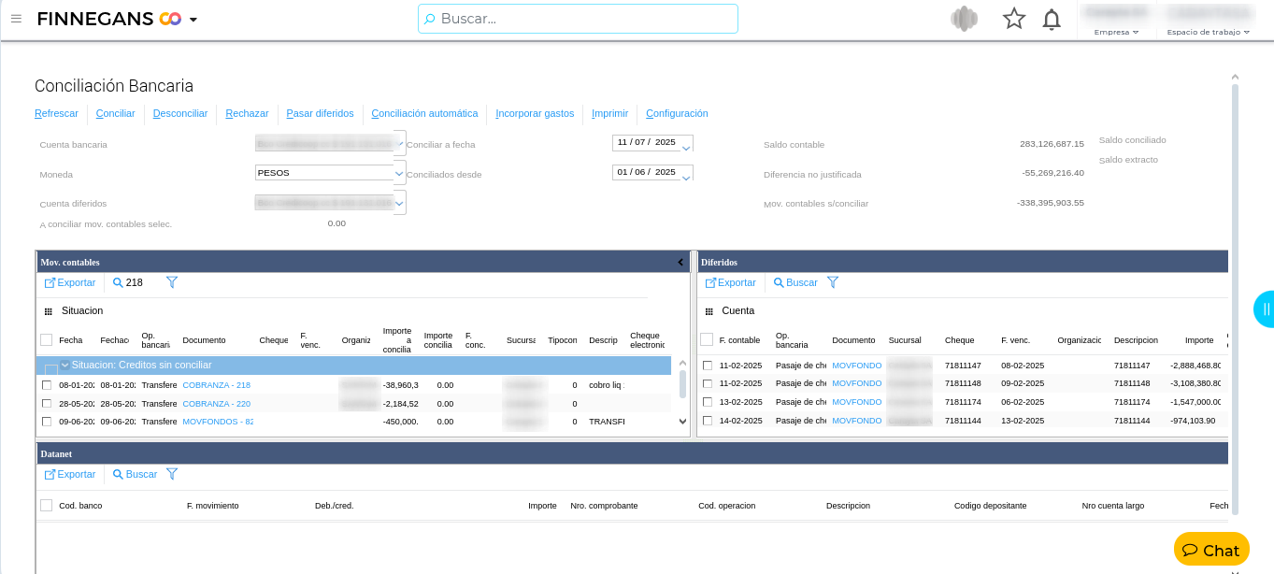Screen dimensions: 1274x574
Task: Open the Chat button
Action: [x=1210, y=550]
